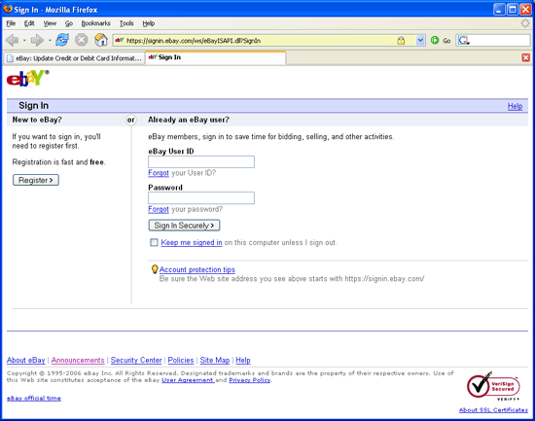The height and width of the screenshot is (421, 535).
Task: Open the Tools menu
Action: 126,23
